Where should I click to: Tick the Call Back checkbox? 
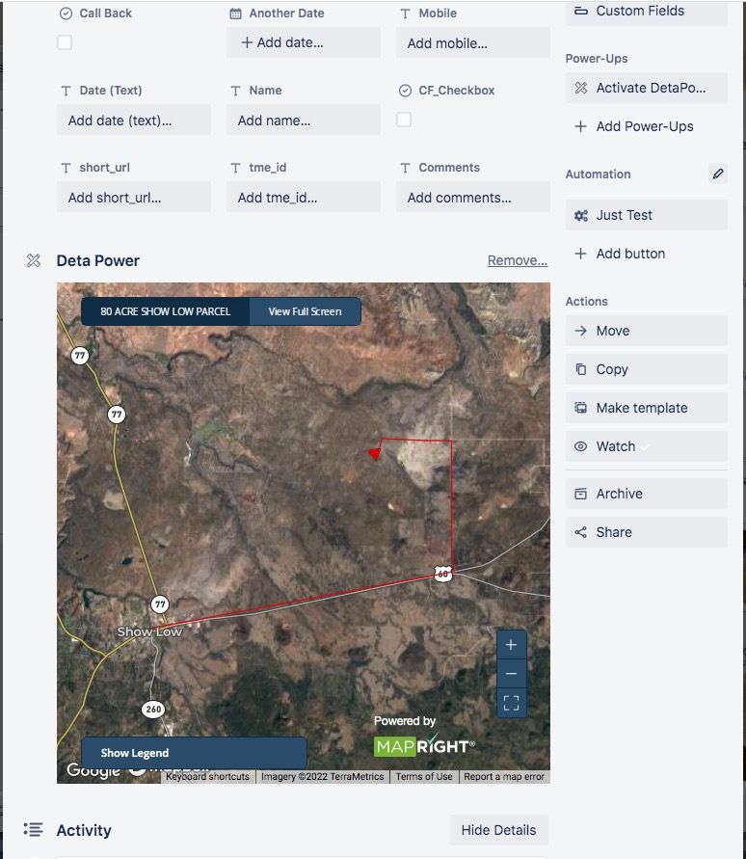coord(65,42)
